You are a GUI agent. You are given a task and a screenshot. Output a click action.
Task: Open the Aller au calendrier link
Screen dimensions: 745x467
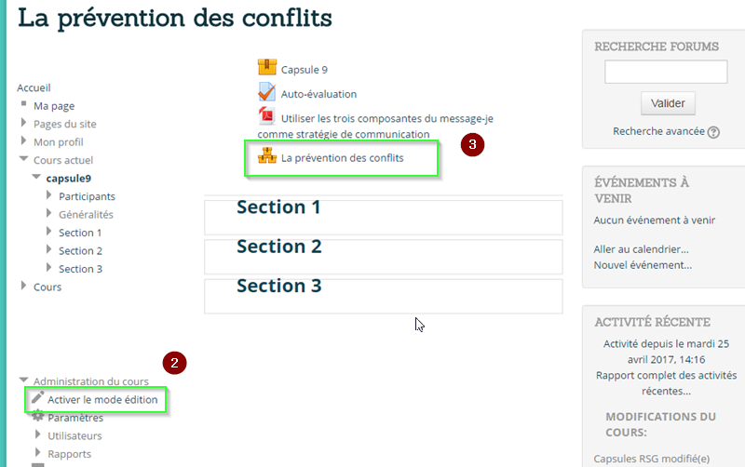pos(641,249)
